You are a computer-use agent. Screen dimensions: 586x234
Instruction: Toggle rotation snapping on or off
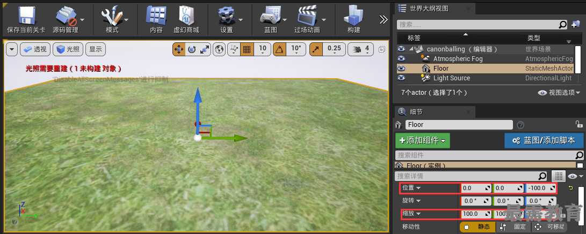[279, 49]
